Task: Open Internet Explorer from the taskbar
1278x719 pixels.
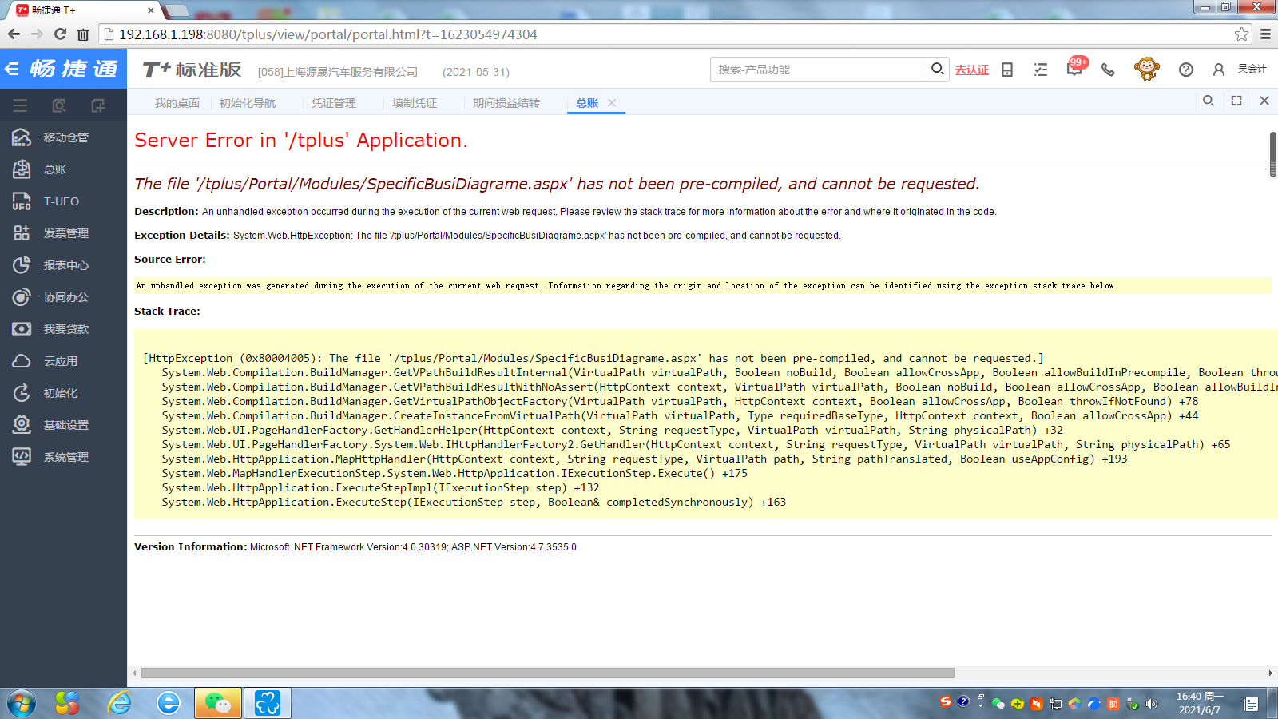Action: tap(119, 703)
